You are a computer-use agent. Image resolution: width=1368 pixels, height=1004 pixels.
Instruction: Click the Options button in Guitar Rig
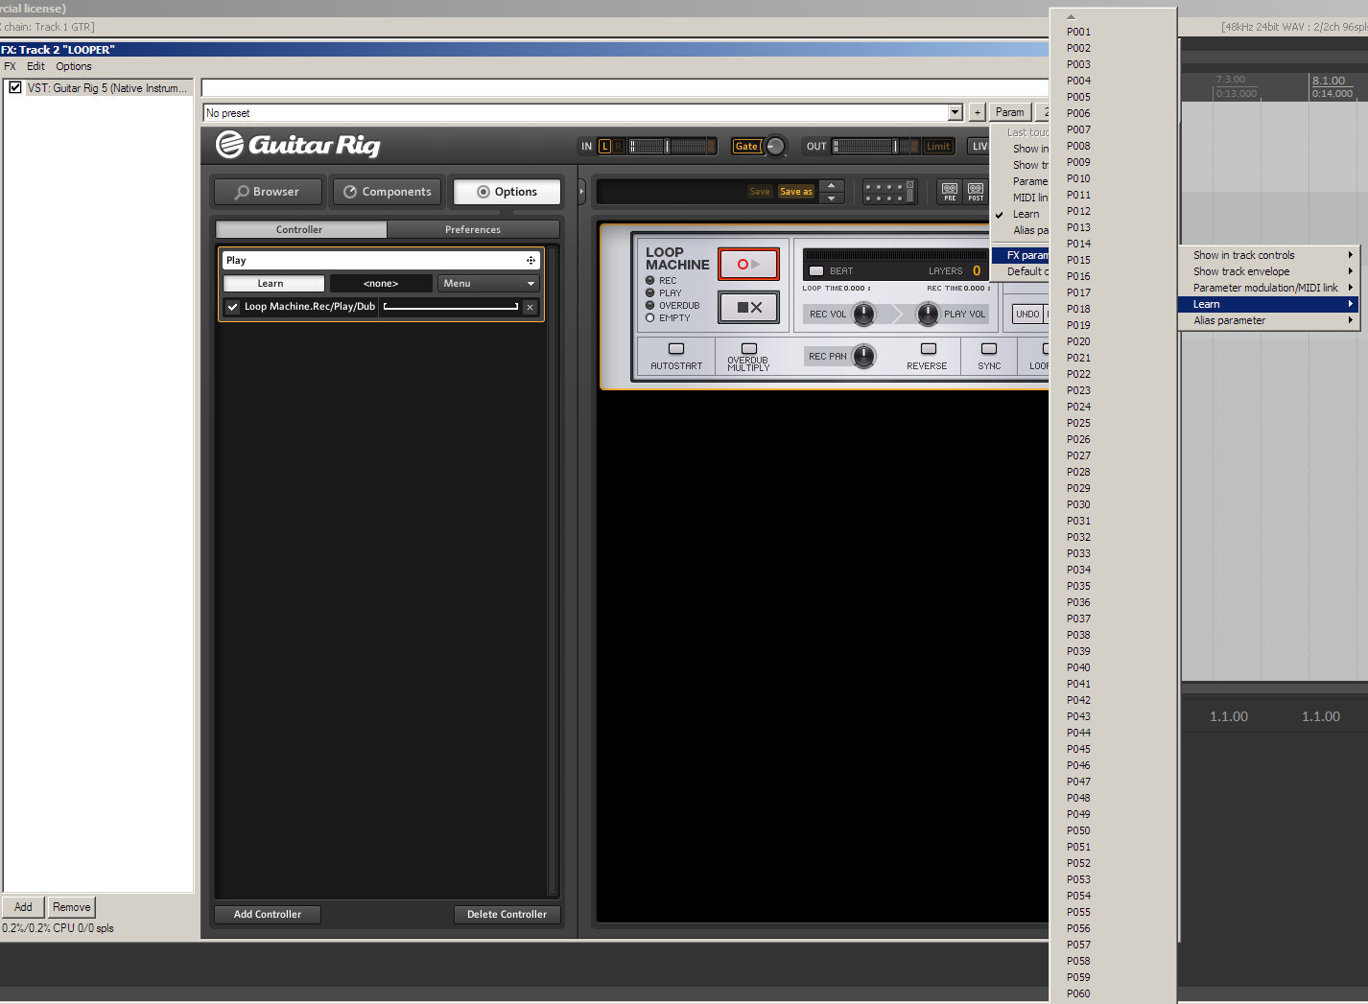point(507,192)
